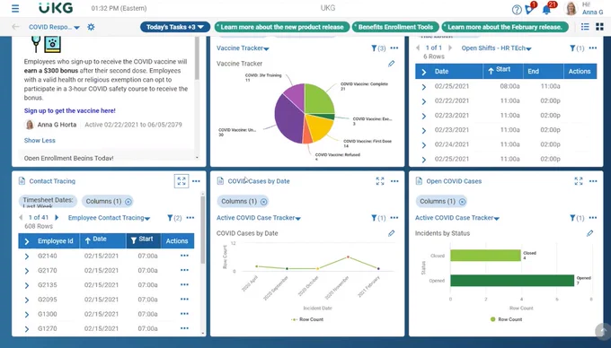Expand the 02/25/2021 08:00a shift row
Screen dimensions: 611x348
coord(424,87)
